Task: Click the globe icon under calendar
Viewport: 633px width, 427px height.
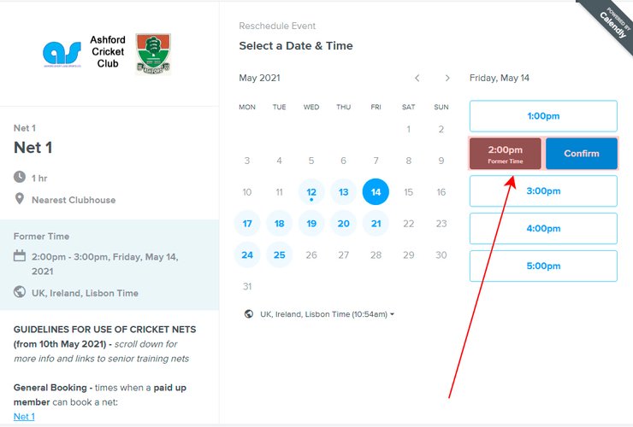Action: coord(249,314)
